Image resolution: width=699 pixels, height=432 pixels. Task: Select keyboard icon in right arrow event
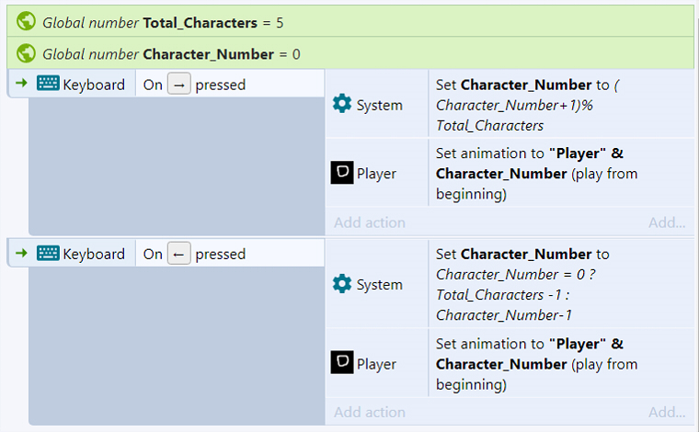pos(48,84)
